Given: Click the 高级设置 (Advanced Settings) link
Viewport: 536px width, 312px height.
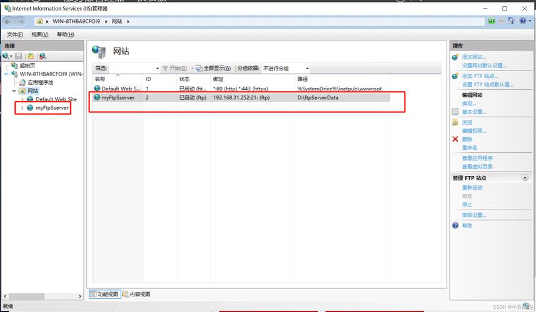Looking at the screenshot, I should tap(473, 215).
